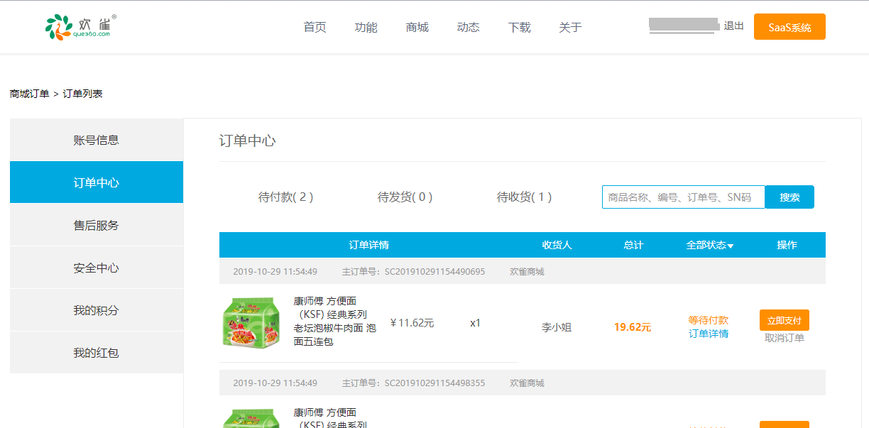Click the 订单列表 breadcrumb text
The image size is (869, 428).
82,94
